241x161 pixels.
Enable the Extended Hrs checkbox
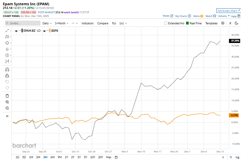(x=166, y=23)
